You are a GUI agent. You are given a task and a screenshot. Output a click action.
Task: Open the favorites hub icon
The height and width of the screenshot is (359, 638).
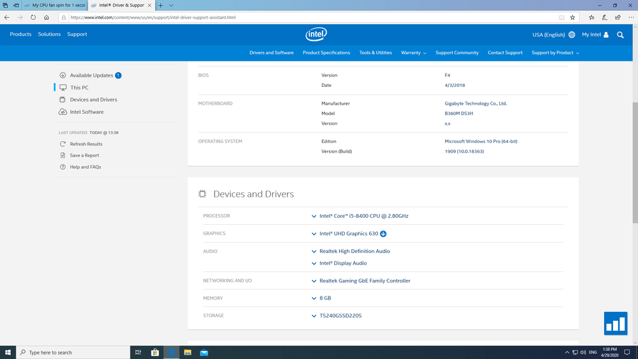tap(591, 17)
